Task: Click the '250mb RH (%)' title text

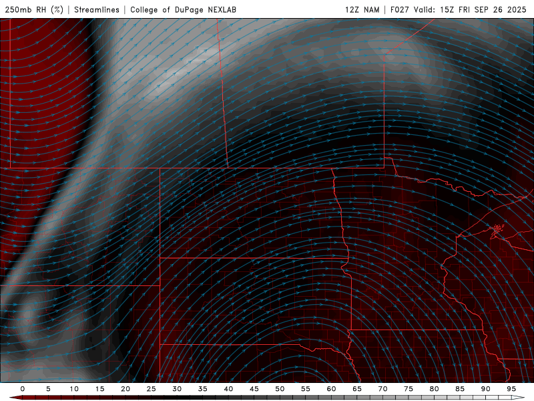Action: click(x=34, y=9)
